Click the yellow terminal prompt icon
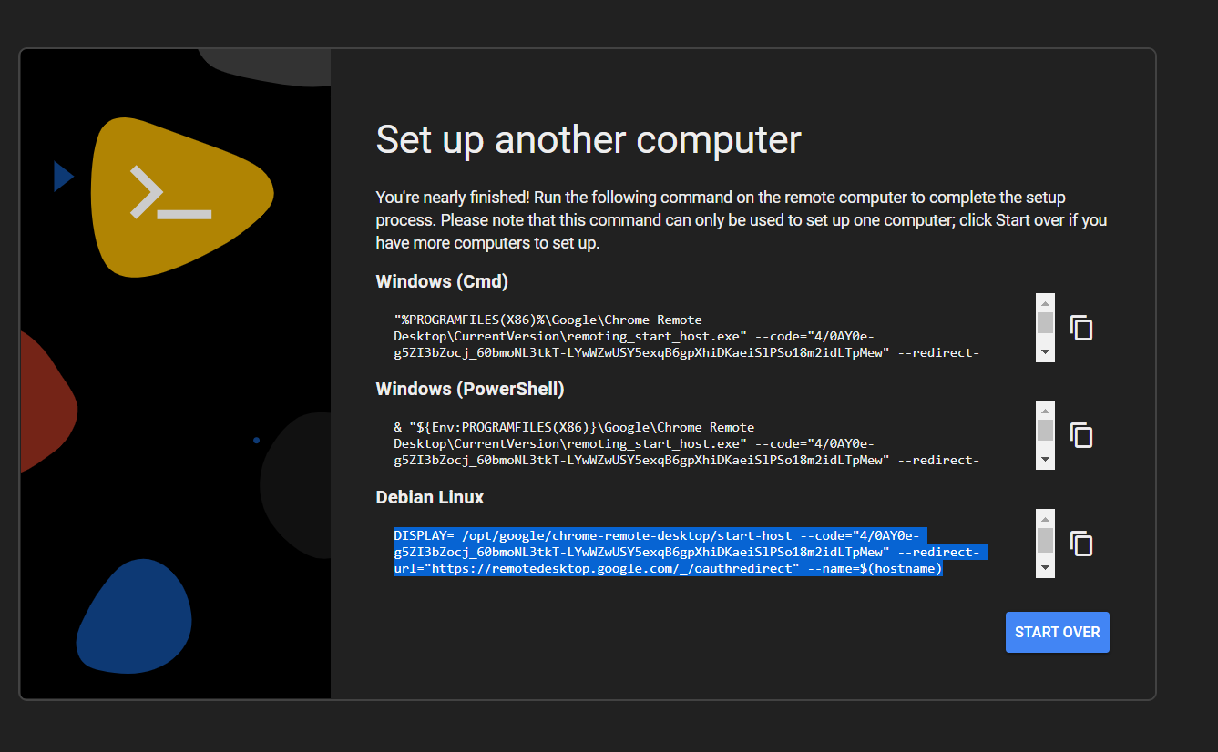Screen dimensions: 1218x752 pyautogui.click(x=175, y=193)
